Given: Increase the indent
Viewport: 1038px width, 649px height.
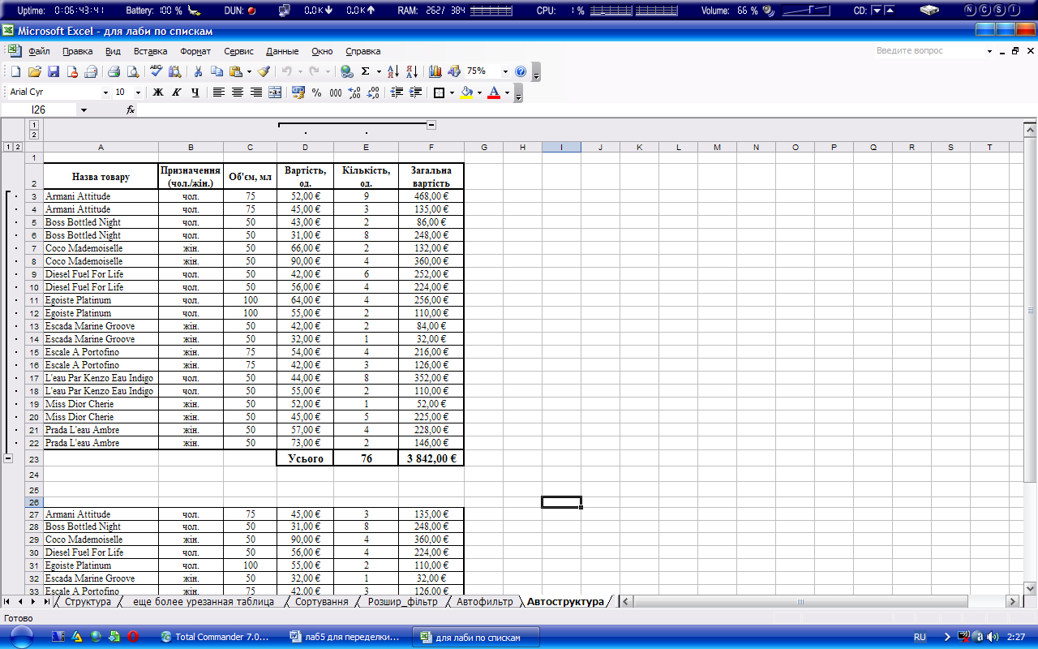Looking at the screenshot, I should coord(415,92).
